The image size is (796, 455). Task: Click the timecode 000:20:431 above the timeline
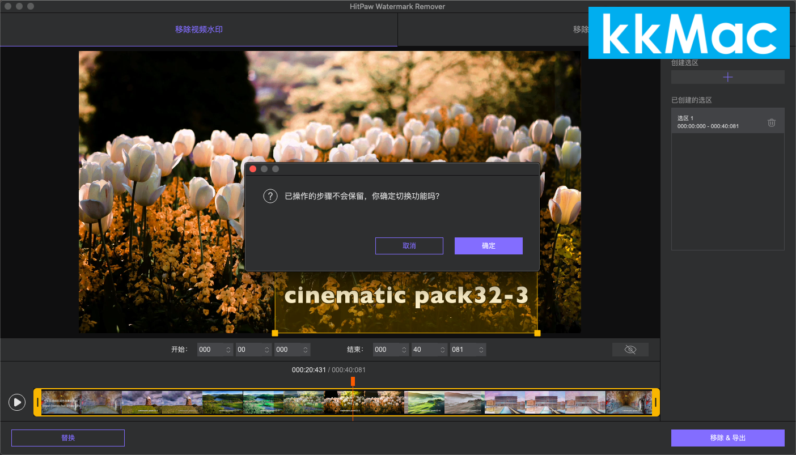(309, 370)
